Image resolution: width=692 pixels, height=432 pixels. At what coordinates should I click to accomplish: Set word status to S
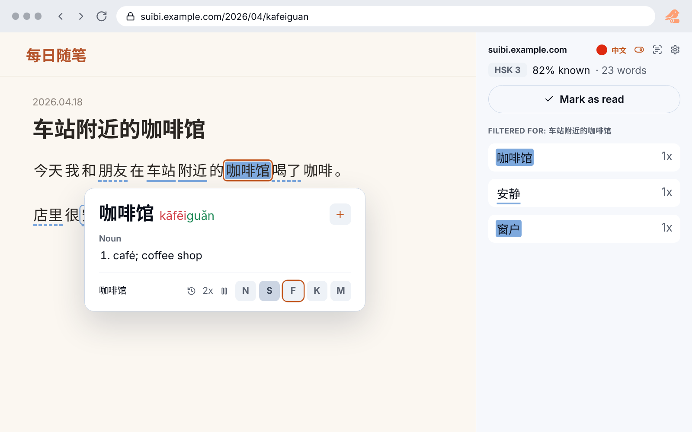(x=269, y=291)
